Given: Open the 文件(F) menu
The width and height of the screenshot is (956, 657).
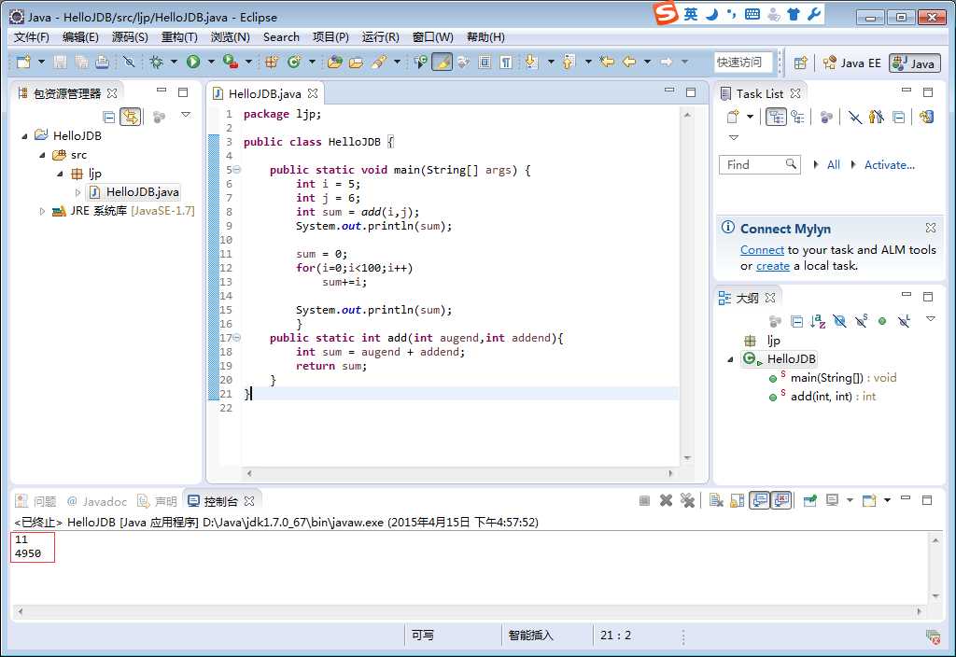Looking at the screenshot, I should click(31, 37).
